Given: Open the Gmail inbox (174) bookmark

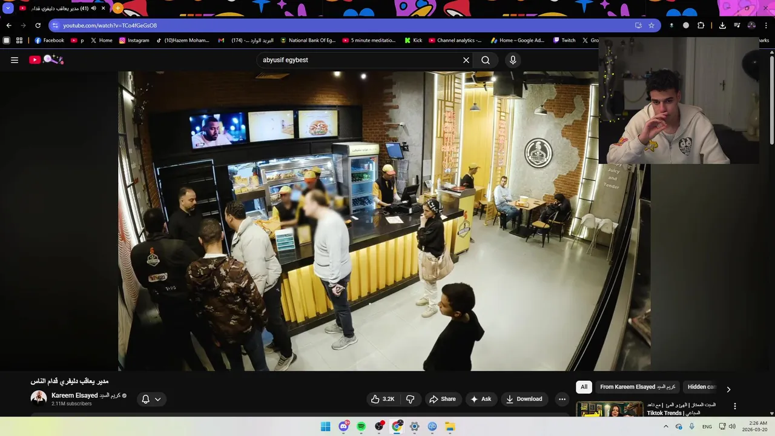Looking at the screenshot, I should pos(246,41).
